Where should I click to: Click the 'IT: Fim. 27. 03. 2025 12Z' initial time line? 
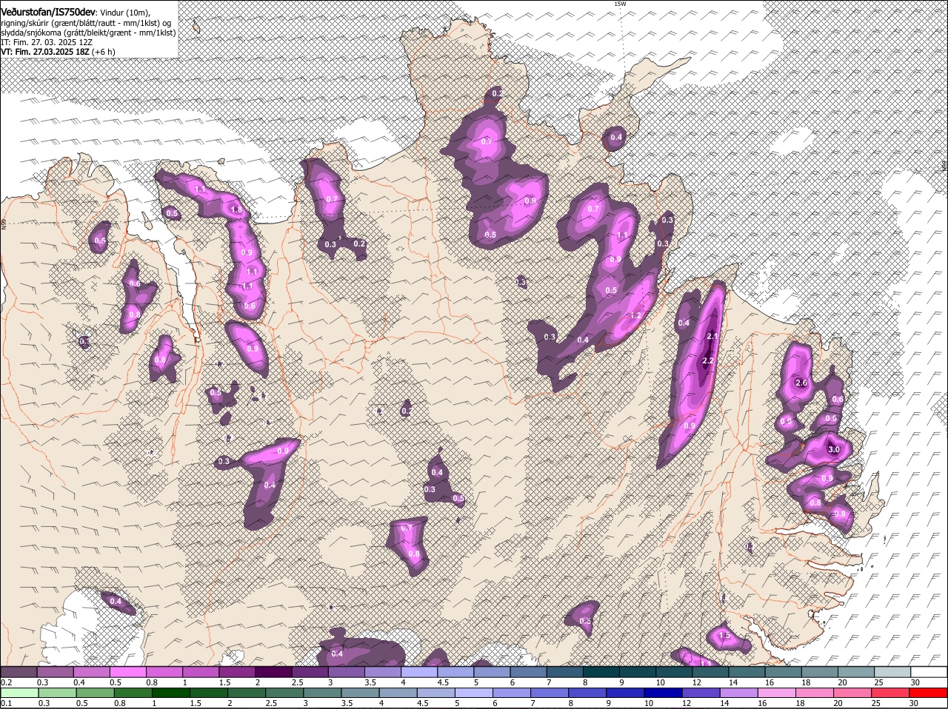click(47, 42)
